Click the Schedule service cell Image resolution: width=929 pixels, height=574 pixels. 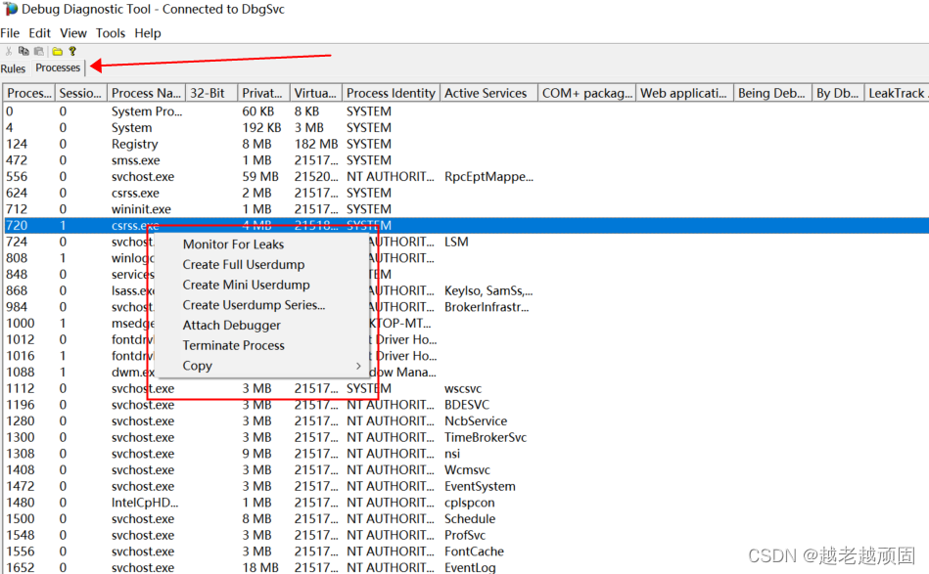(x=470, y=518)
